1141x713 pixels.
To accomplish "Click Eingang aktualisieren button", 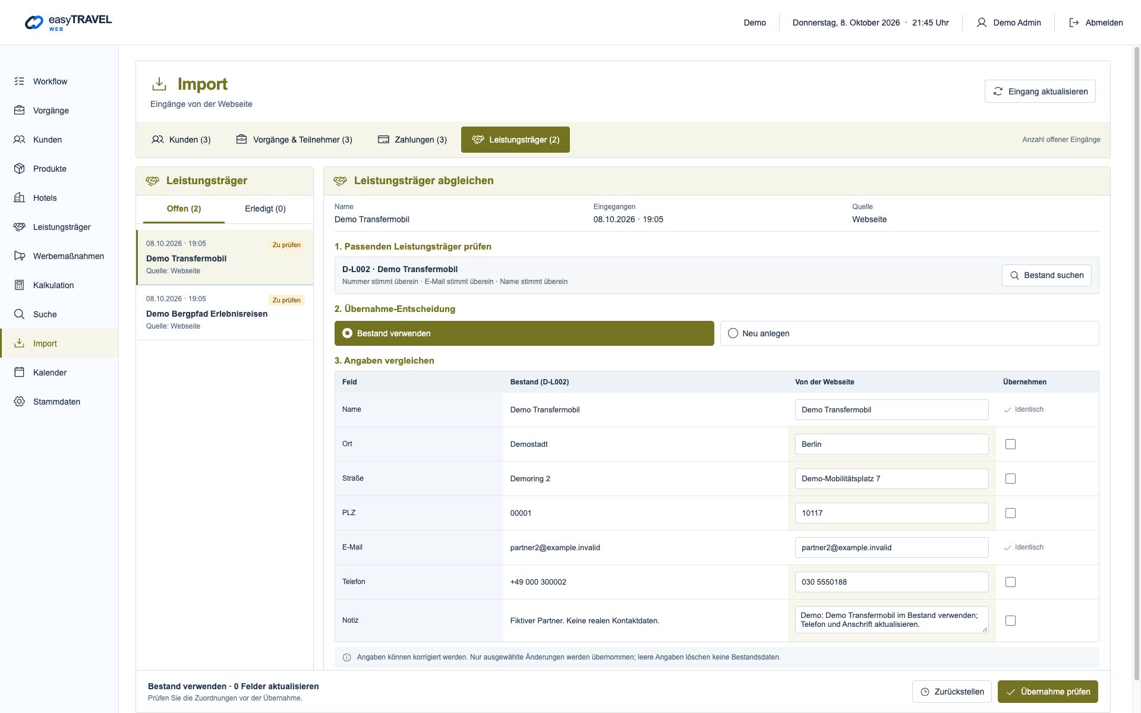I will [1040, 92].
